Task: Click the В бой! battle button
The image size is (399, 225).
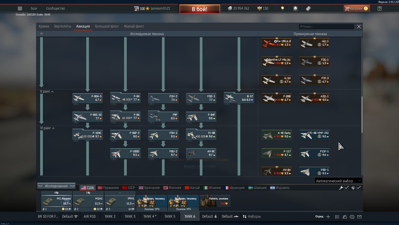Action: click(x=200, y=9)
